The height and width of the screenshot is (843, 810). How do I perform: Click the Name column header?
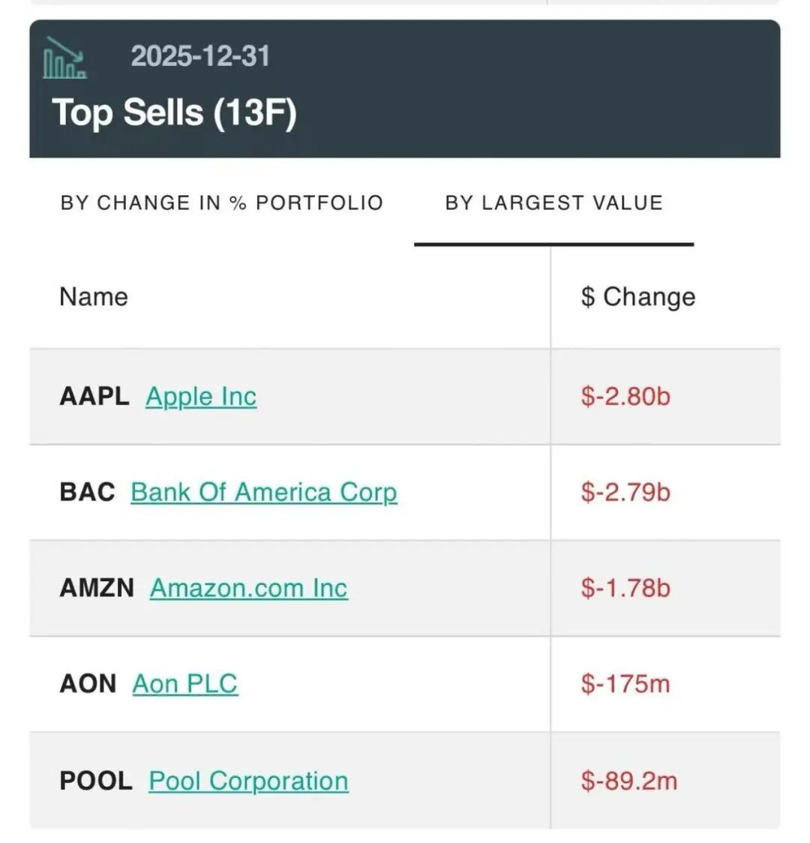point(94,297)
